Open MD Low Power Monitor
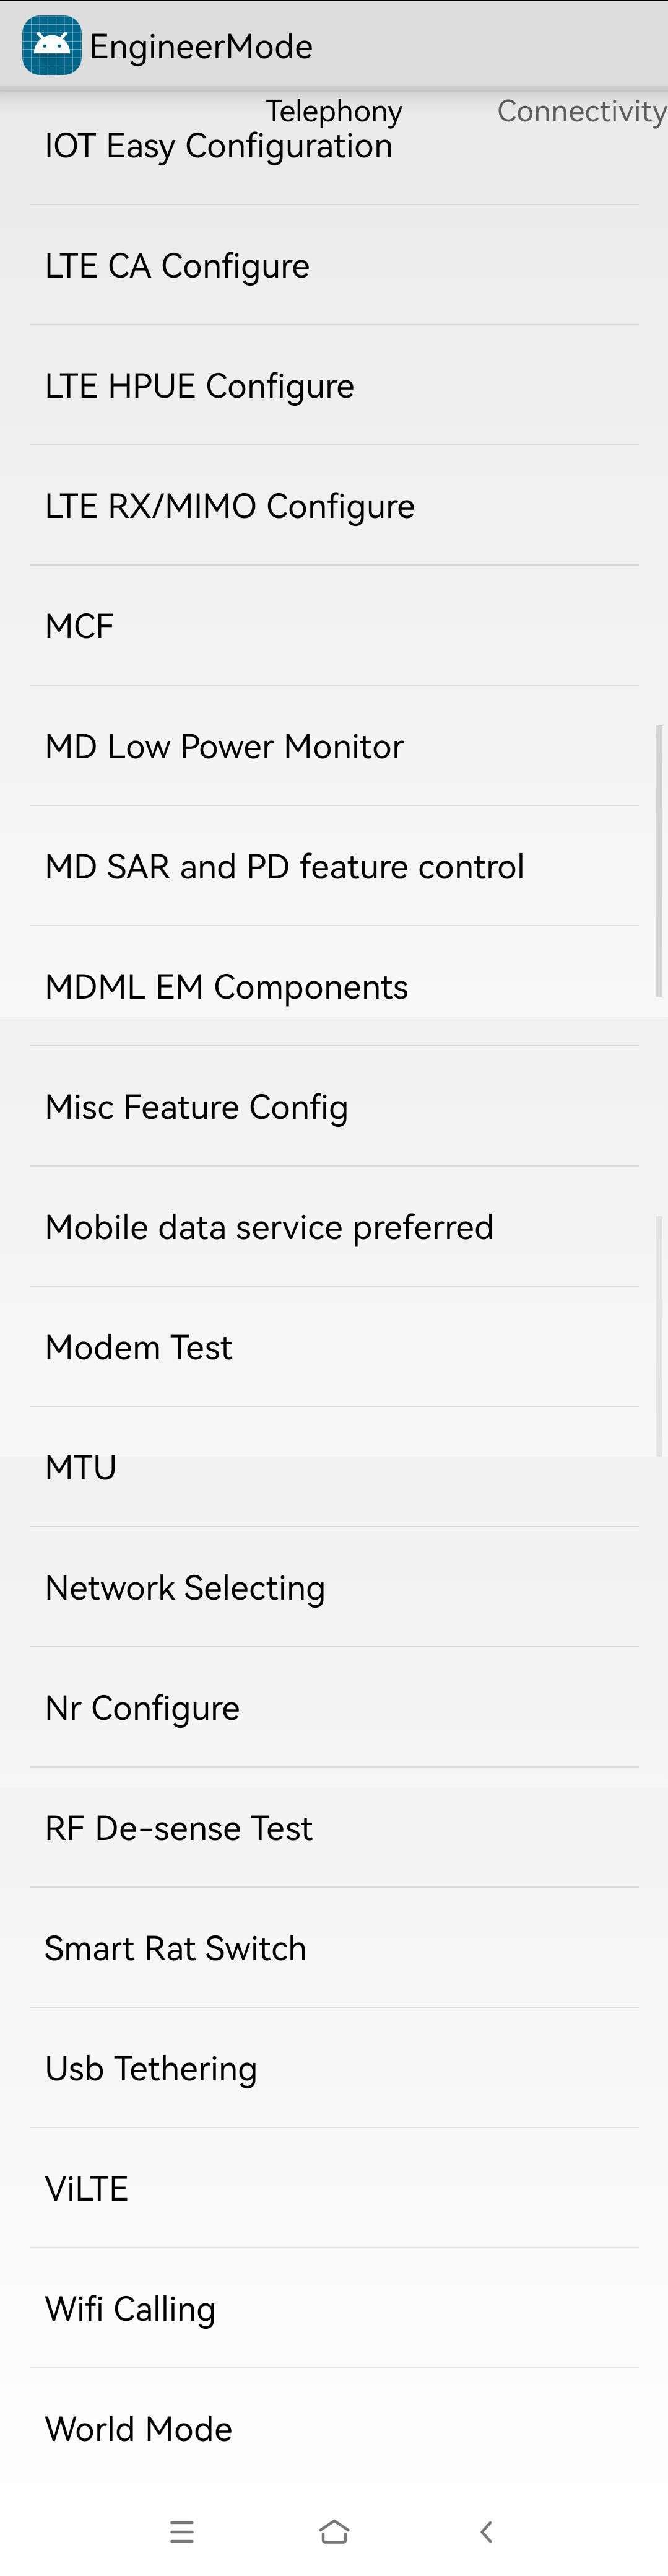Image resolution: width=668 pixels, height=2576 pixels. 334,746
